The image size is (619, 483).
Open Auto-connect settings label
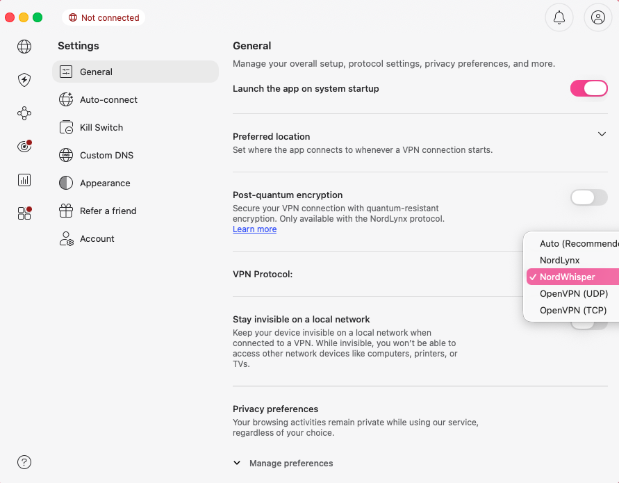(108, 99)
